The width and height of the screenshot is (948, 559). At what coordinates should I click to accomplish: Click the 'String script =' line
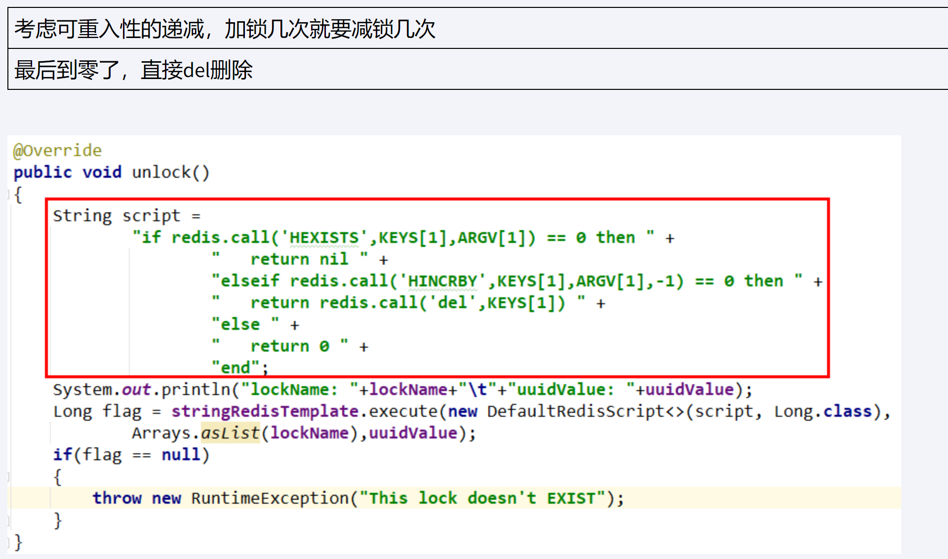coord(126,216)
